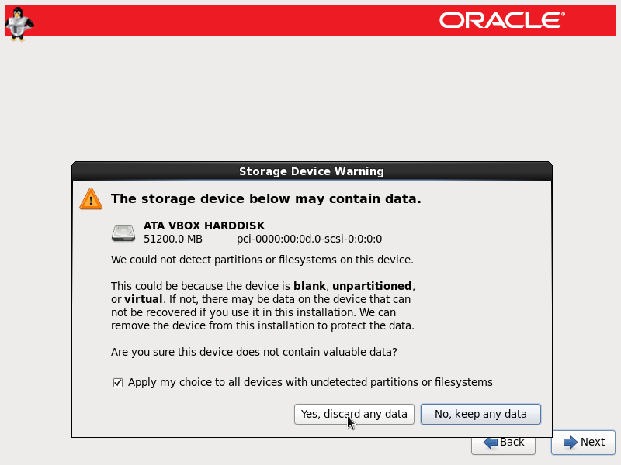Choose 'No, keep any data'

[x=480, y=414]
